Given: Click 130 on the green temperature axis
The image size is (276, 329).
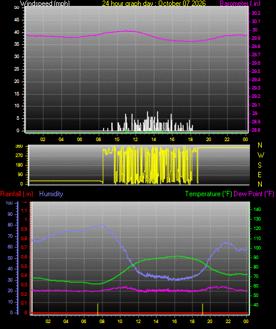Looking at the screenshot, I should pos(257,219).
